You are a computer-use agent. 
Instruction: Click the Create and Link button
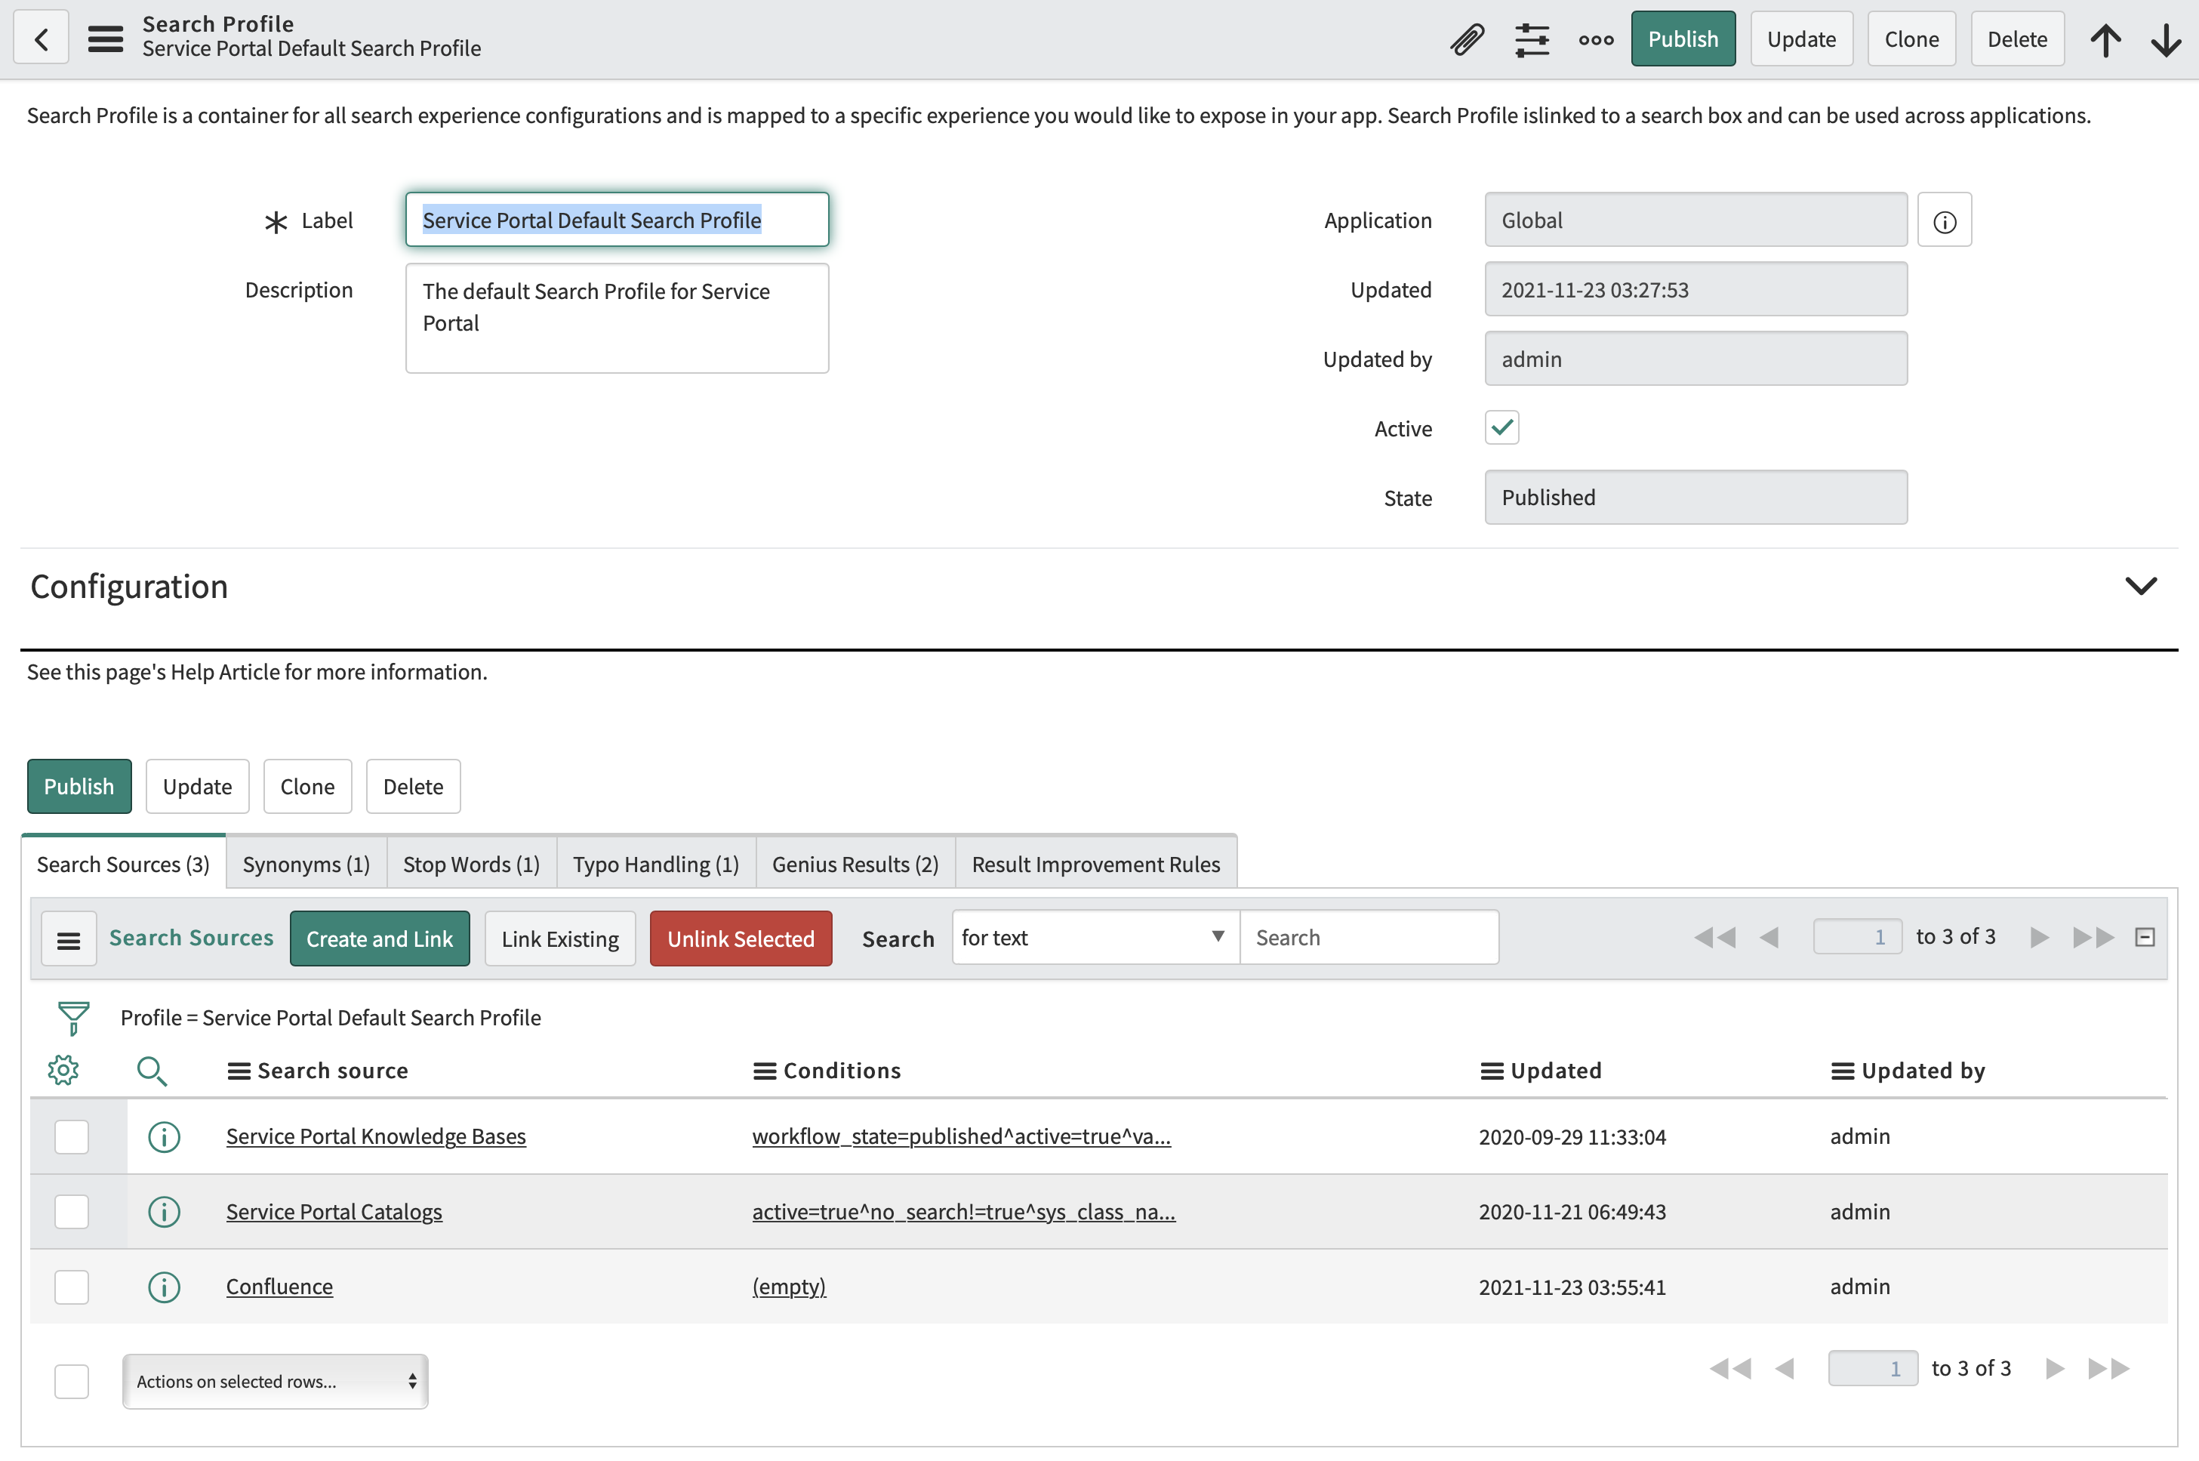379,939
